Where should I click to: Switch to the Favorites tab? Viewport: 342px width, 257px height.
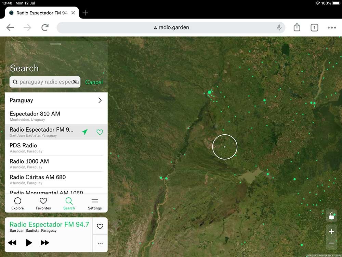[x=43, y=204]
